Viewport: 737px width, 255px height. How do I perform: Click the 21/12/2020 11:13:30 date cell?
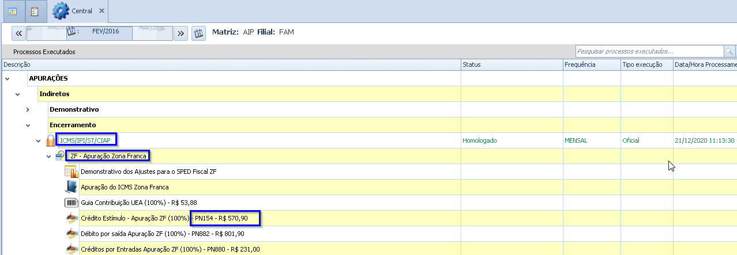[x=705, y=140]
